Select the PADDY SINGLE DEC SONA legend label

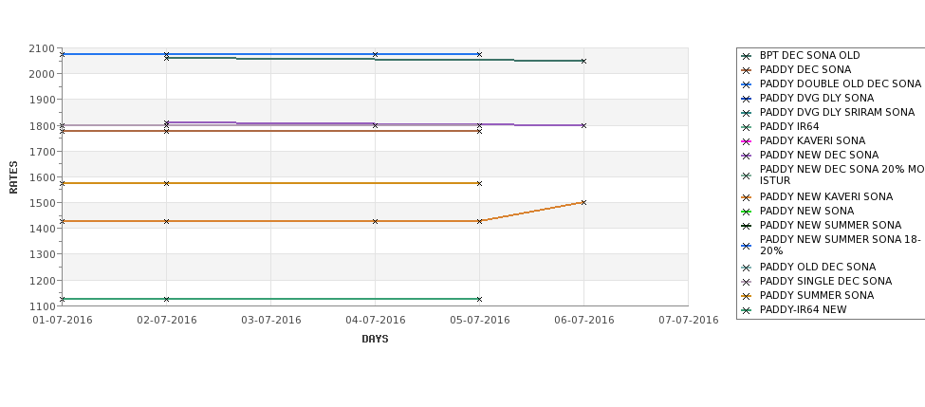[x=825, y=281]
